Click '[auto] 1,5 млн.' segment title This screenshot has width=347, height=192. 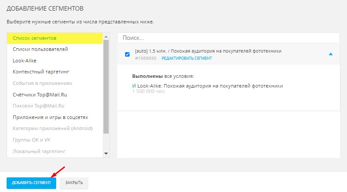208,51
